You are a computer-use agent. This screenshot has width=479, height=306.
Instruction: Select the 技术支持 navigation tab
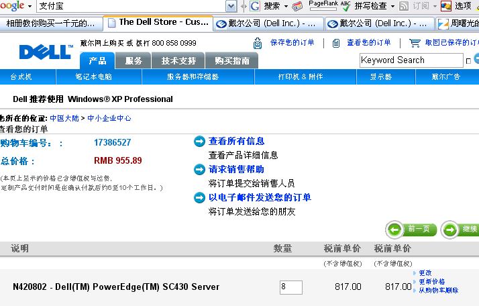pyautogui.click(x=178, y=60)
